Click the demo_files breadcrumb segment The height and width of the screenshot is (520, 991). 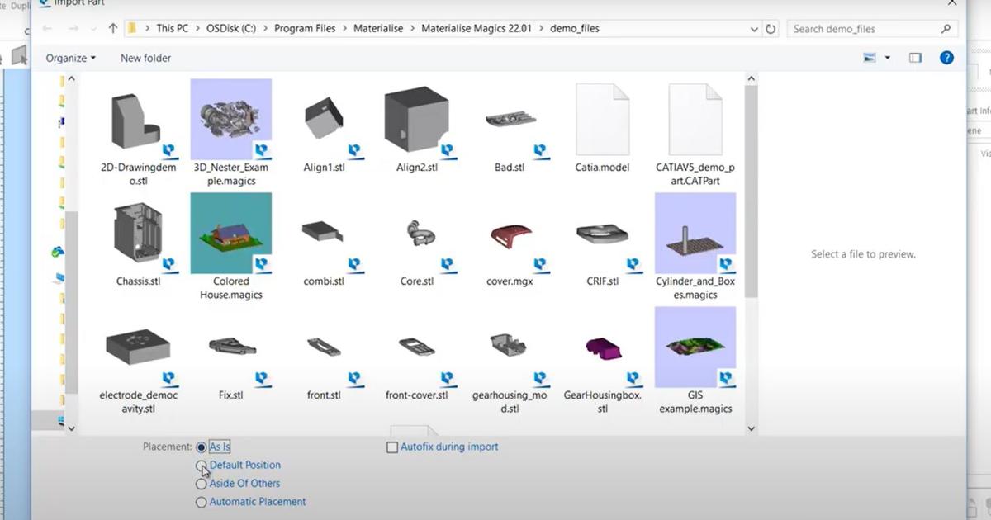(x=574, y=29)
